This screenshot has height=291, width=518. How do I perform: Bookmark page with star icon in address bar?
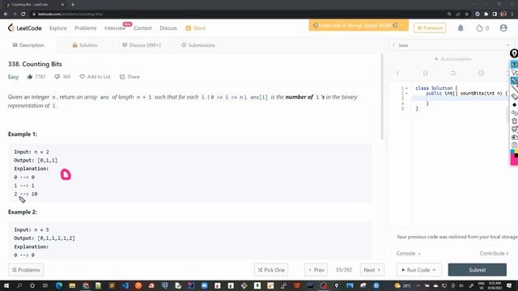(x=466, y=15)
